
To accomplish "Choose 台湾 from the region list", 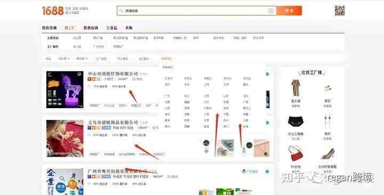I will (x=246, y=126).
